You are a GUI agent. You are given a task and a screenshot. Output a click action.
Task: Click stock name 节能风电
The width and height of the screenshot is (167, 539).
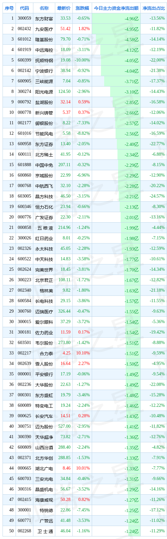[44, 134]
